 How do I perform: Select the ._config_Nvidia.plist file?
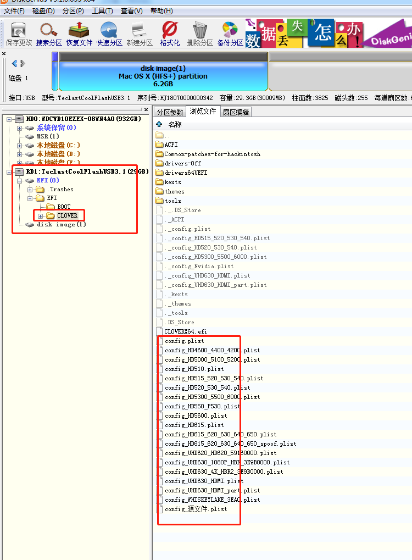(x=199, y=266)
